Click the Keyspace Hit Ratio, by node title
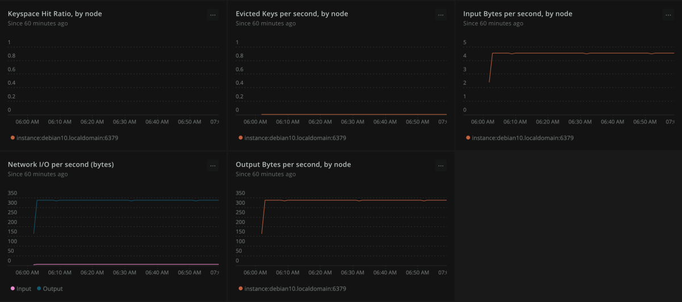This screenshot has height=302, width=682. click(x=55, y=14)
